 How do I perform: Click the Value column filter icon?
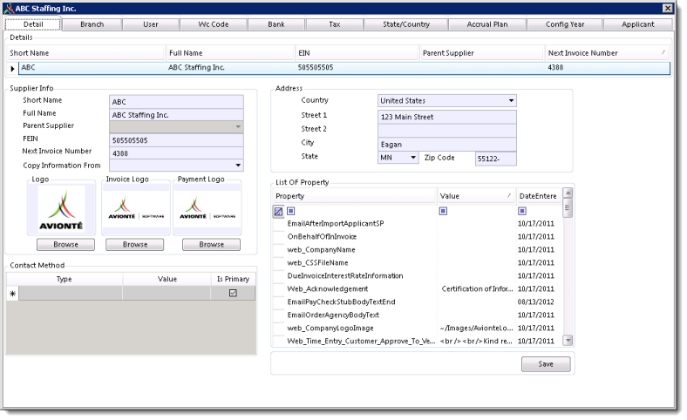coord(444,211)
